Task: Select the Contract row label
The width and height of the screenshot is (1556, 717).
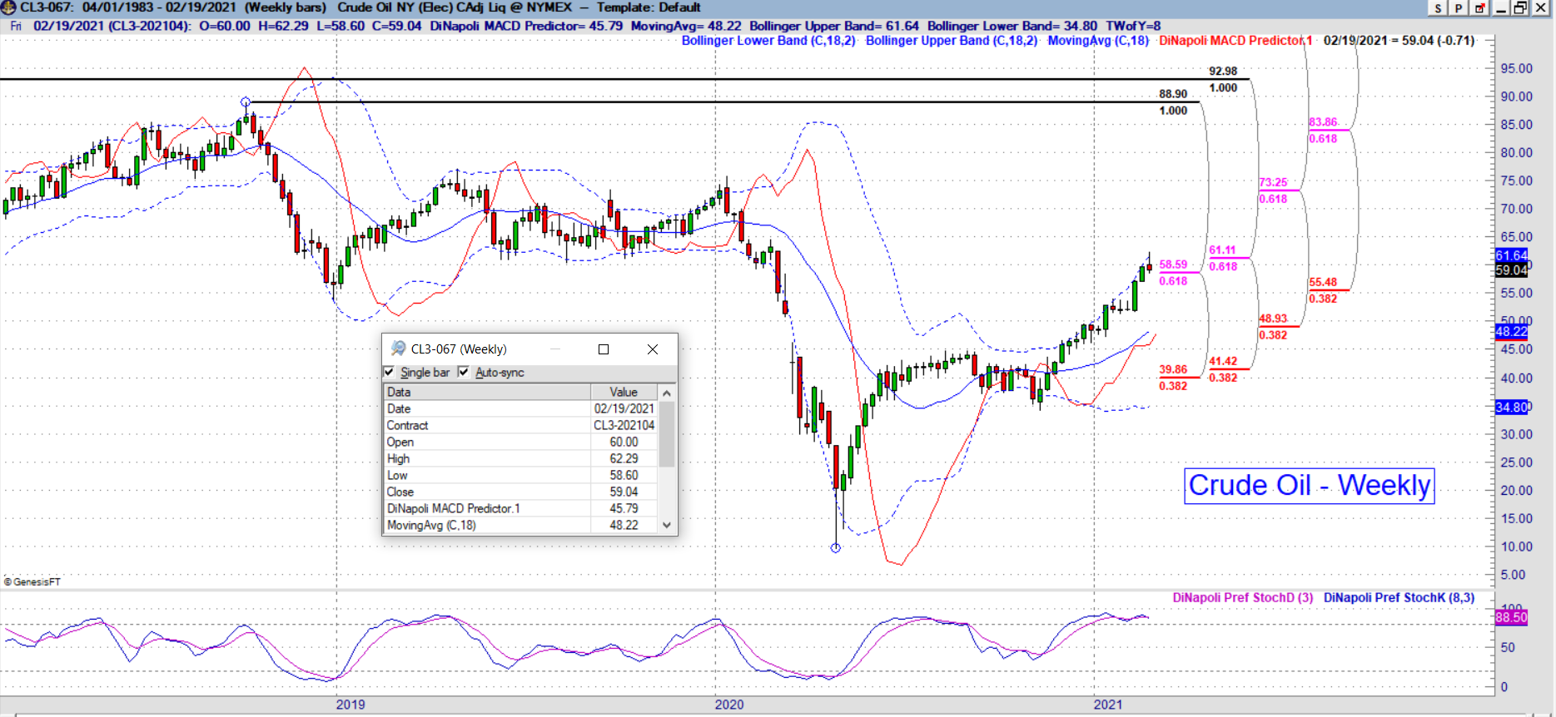Action: coord(407,425)
